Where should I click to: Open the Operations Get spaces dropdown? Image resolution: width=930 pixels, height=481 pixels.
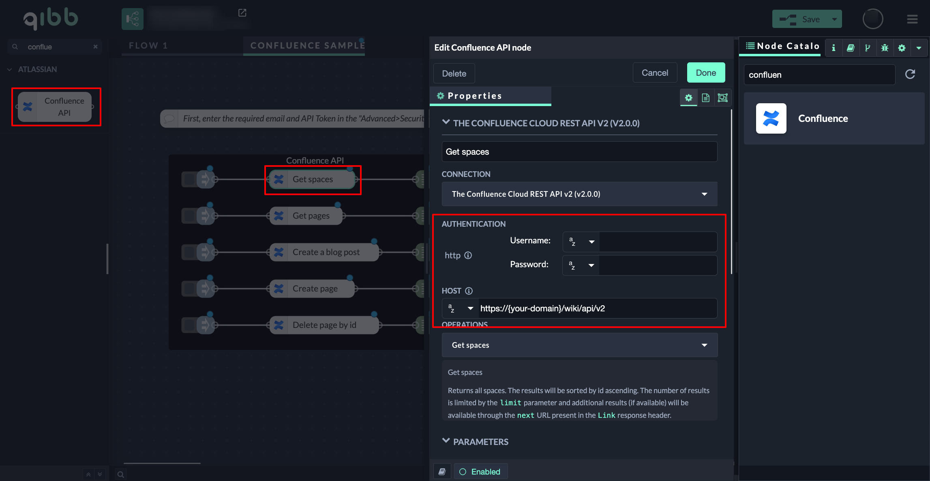[x=579, y=345]
